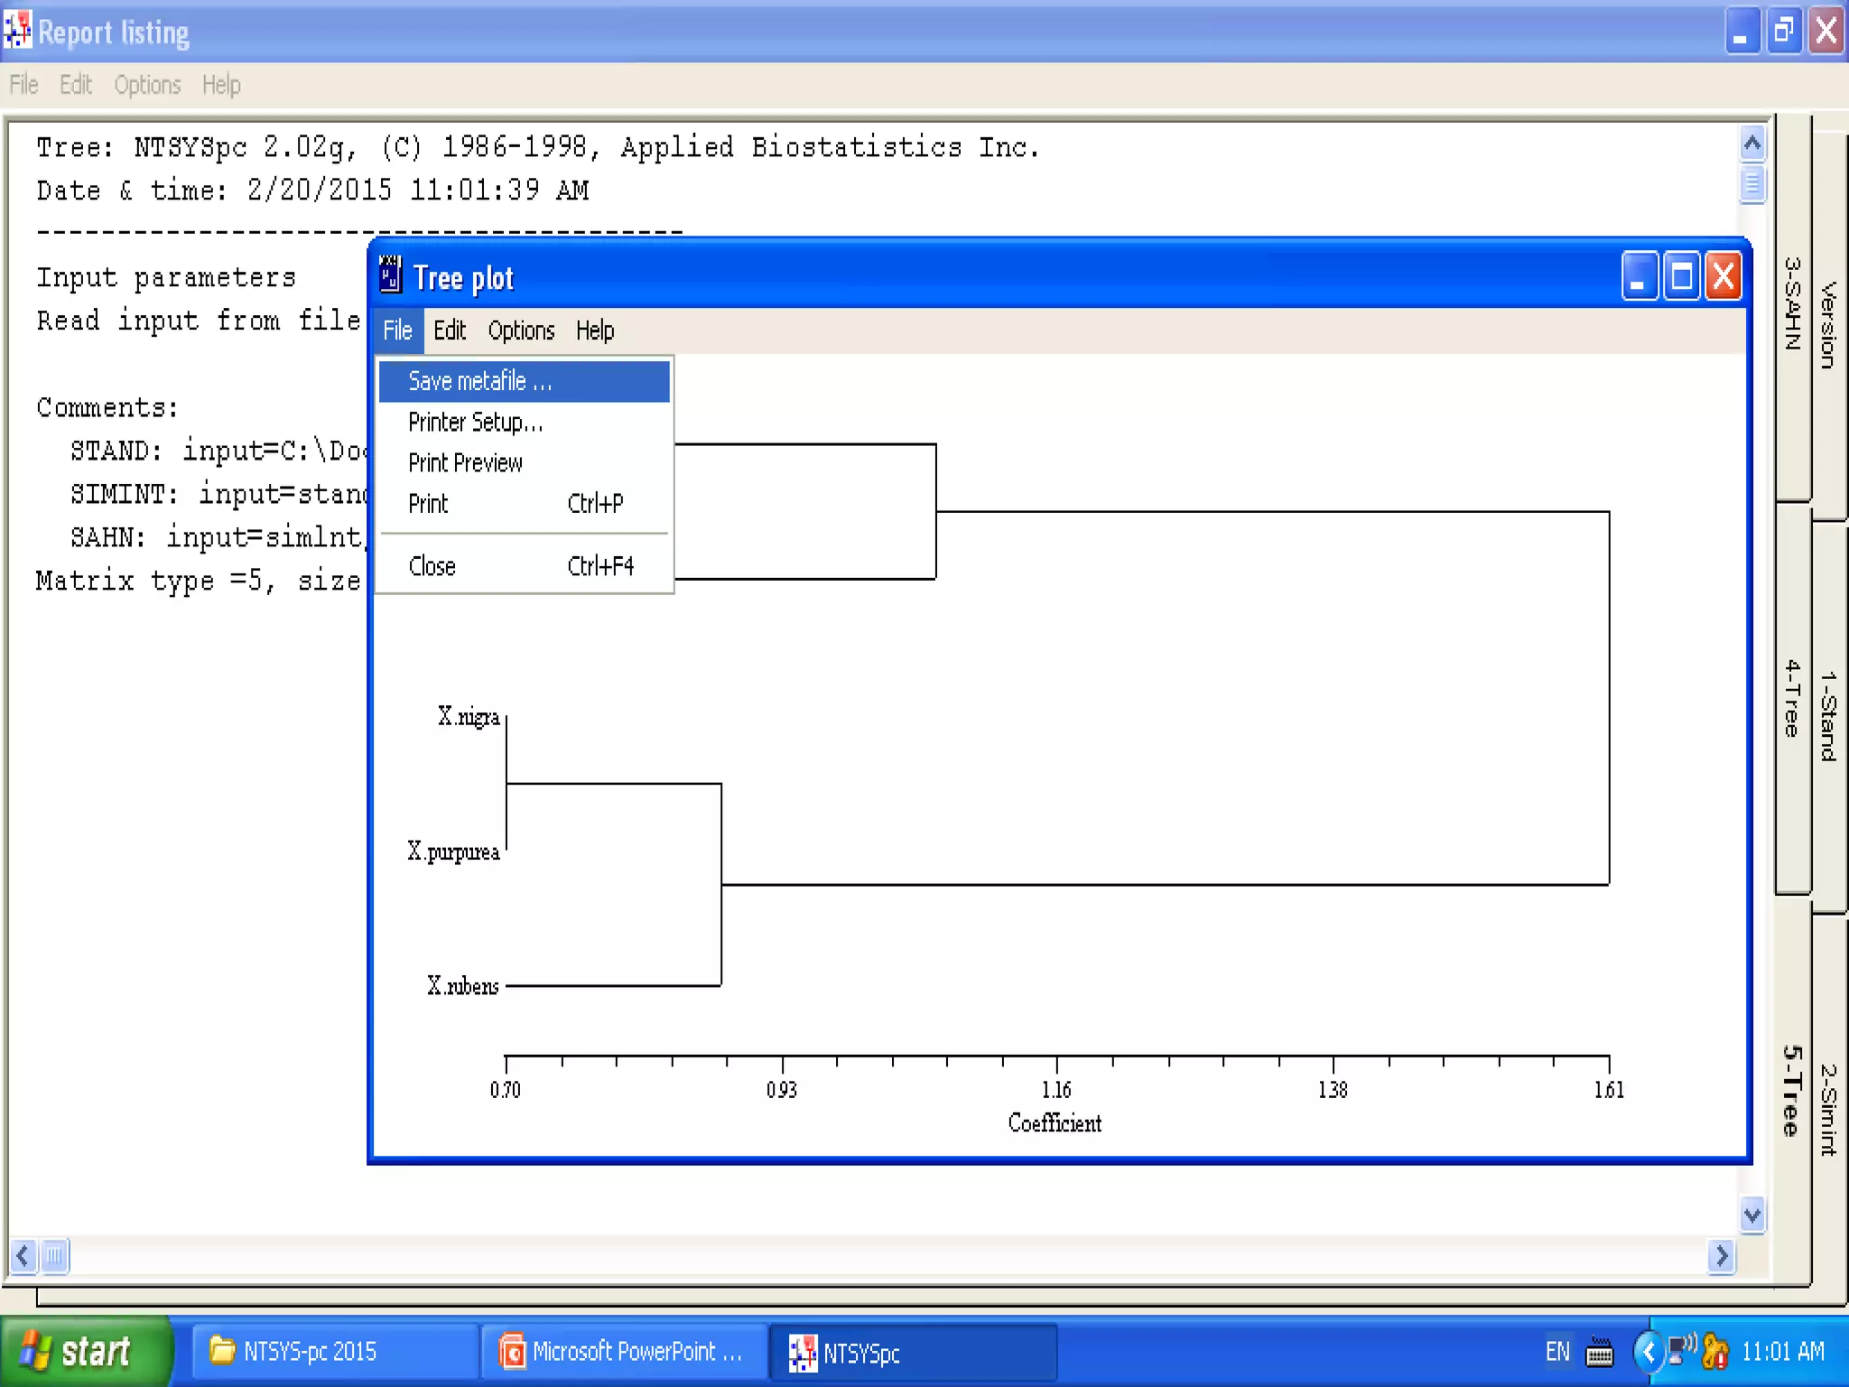
Task: Click the NTSYSpc taskbar icon
Action: coord(802,1352)
